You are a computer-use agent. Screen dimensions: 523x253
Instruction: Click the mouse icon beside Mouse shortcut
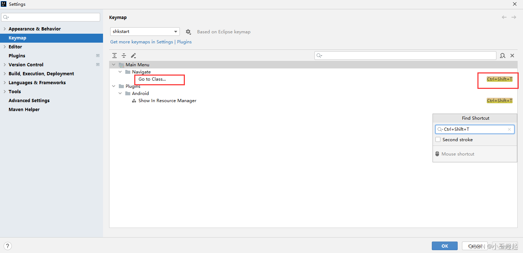(x=437, y=154)
